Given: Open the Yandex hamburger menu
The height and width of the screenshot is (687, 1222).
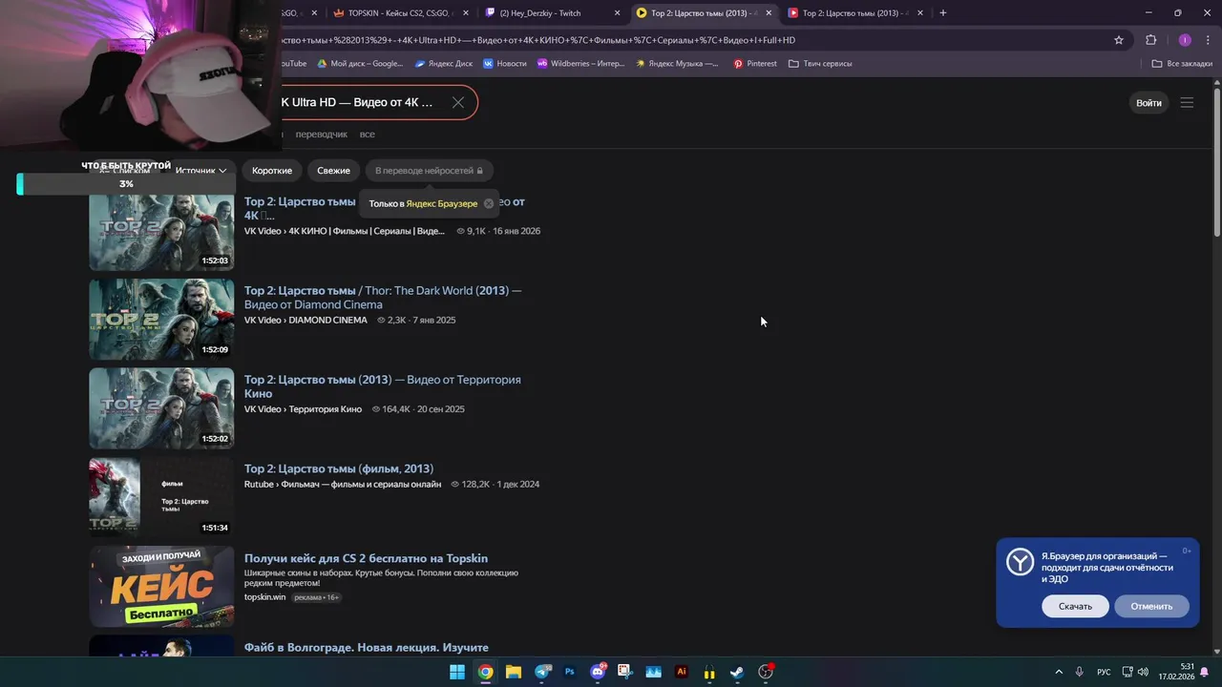Looking at the screenshot, I should tap(1187, 103).
